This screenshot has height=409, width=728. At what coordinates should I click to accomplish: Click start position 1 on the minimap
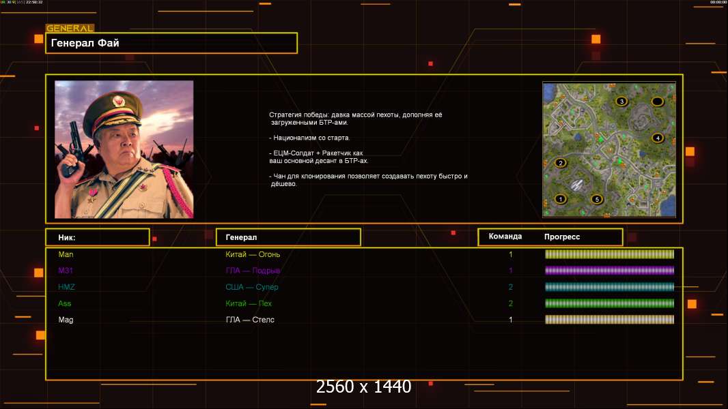561,200
